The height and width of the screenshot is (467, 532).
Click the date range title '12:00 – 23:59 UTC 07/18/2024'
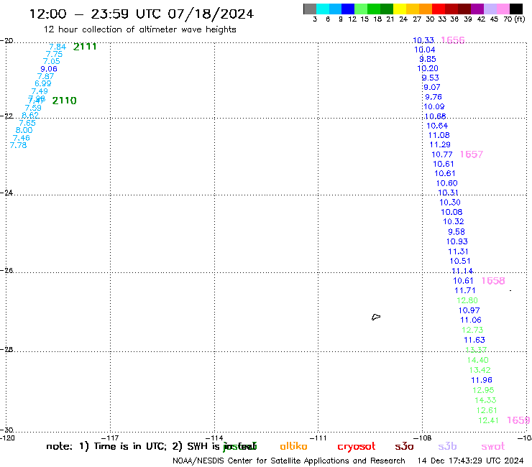coord(142,14)
